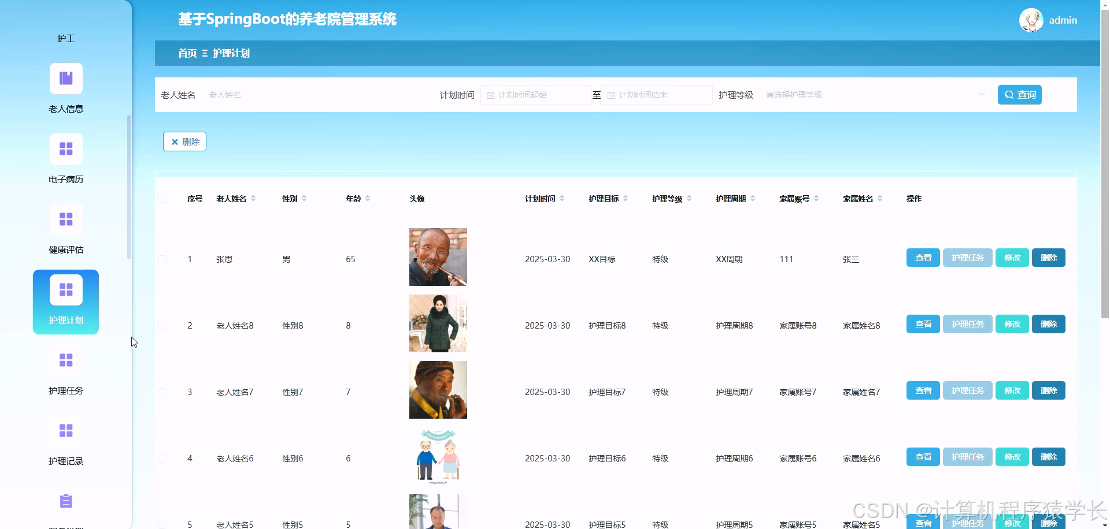Sort the table by 年龄 column
The width and height of the screenshot is (1110, 529).
click(369, 198)
